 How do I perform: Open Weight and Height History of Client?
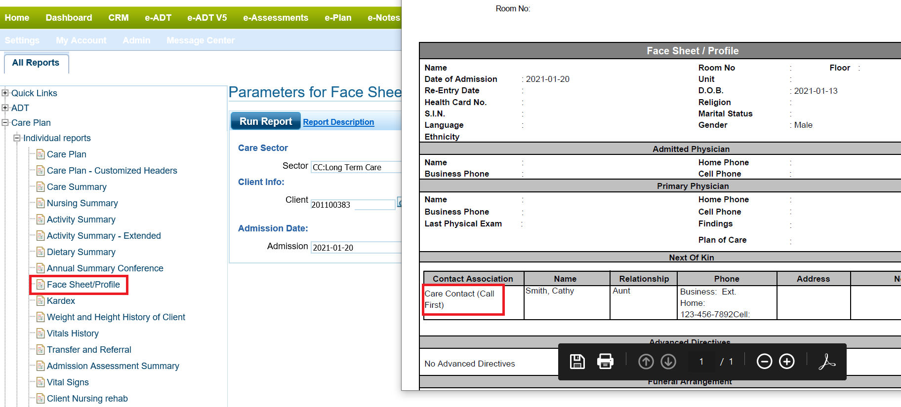(116, 317)
